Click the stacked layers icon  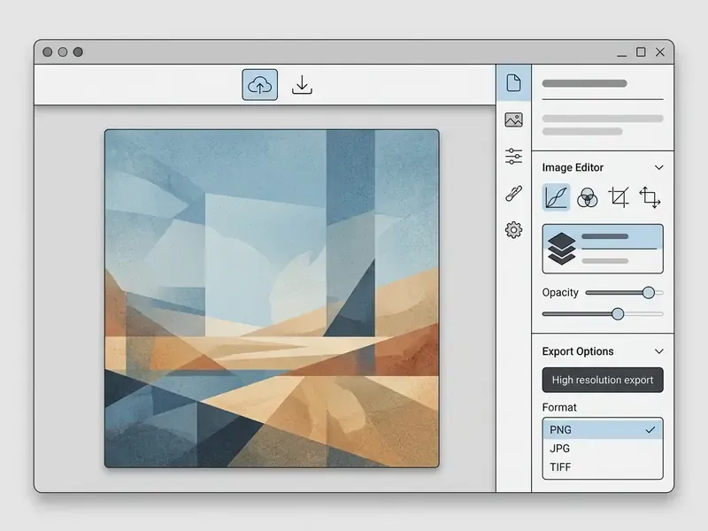[x=561, y=249]
